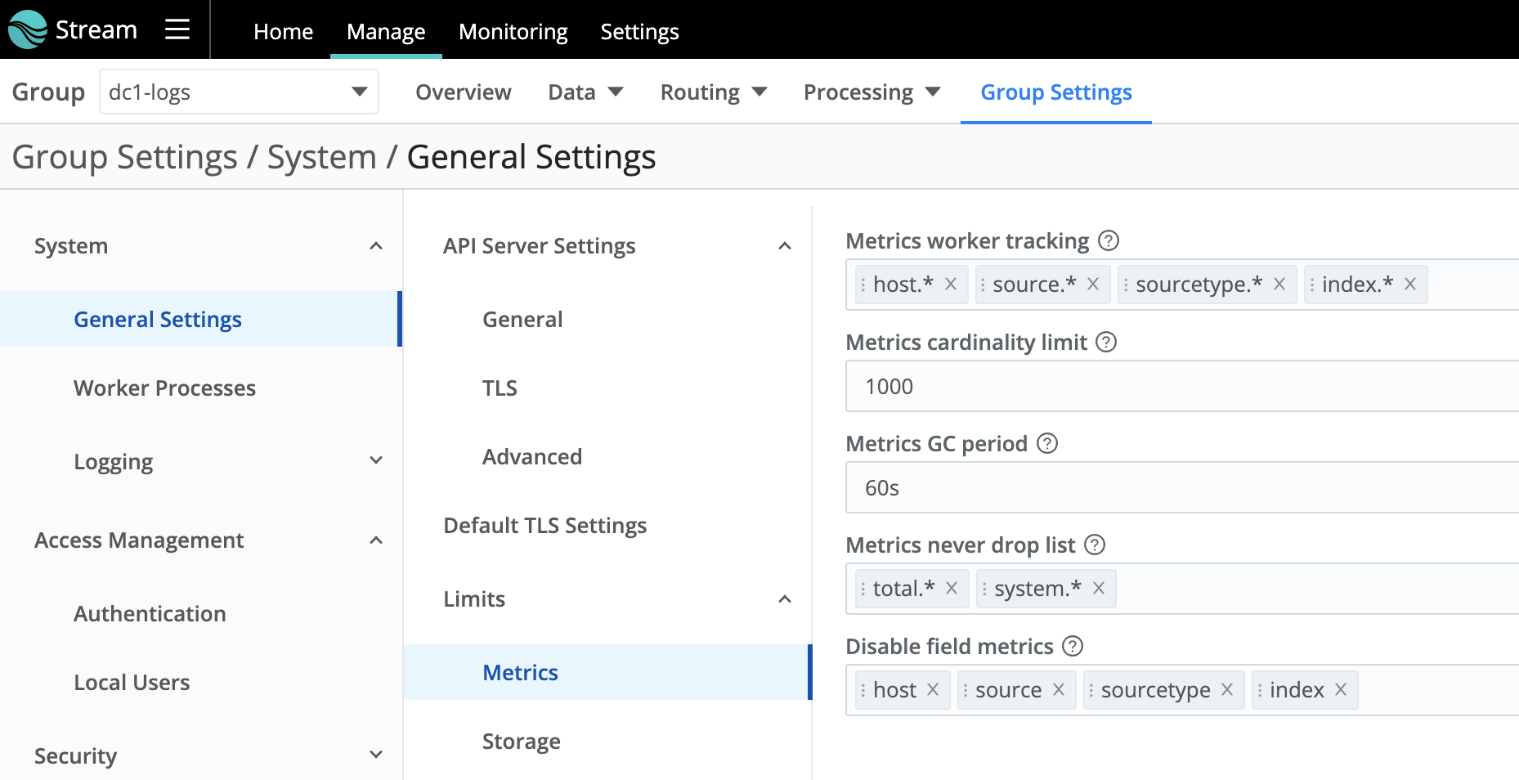Remove the host.* tag from Metrics worker tracking
1519x780 pixels.
(950, 284)
